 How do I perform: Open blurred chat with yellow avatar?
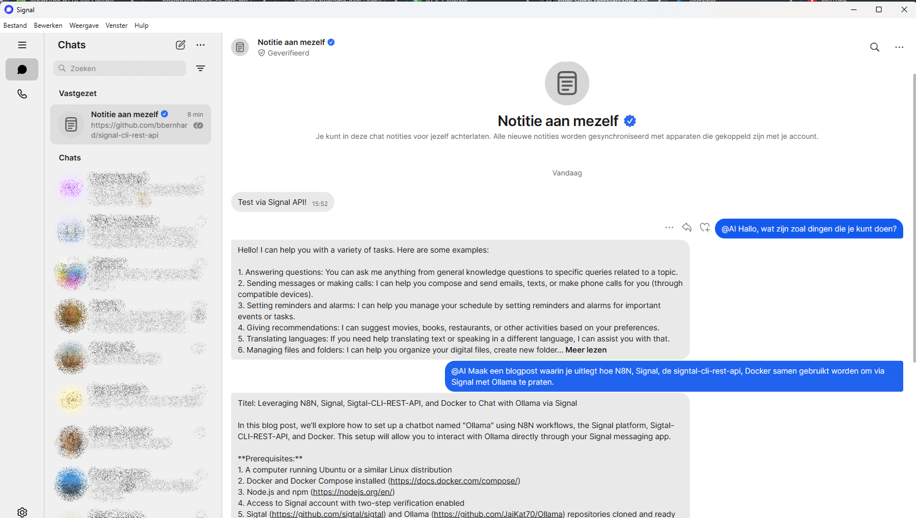(x=131, y=399)
